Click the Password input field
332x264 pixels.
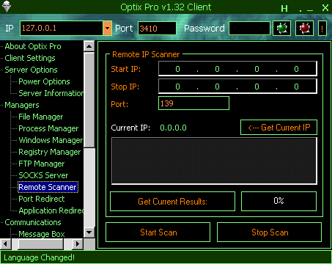click(x=249, y=29)
